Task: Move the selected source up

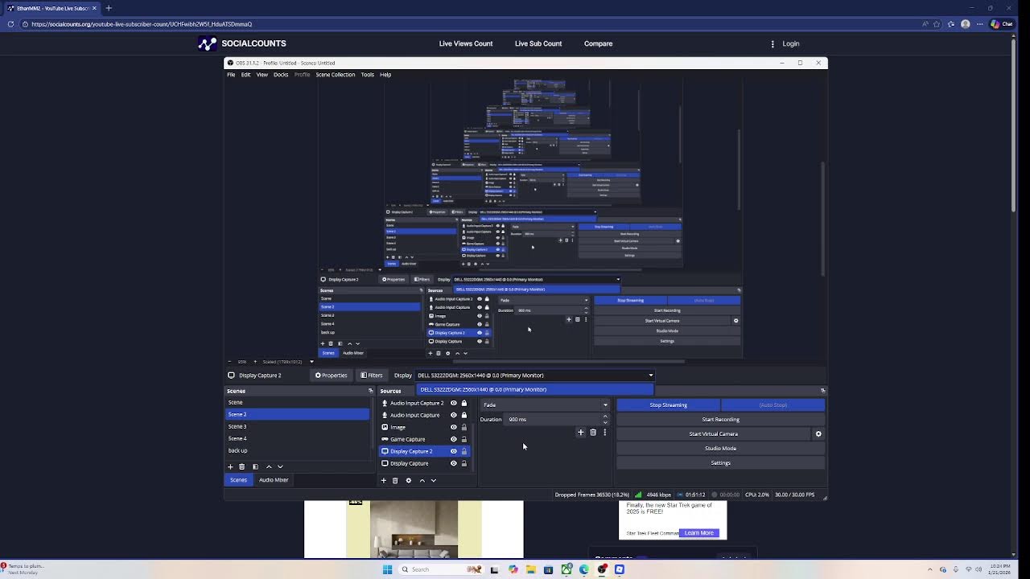Action: 422,480
